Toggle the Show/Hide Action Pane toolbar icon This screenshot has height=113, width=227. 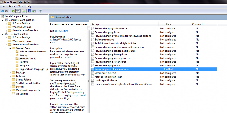pyautogui.click(x=34, y=11)
